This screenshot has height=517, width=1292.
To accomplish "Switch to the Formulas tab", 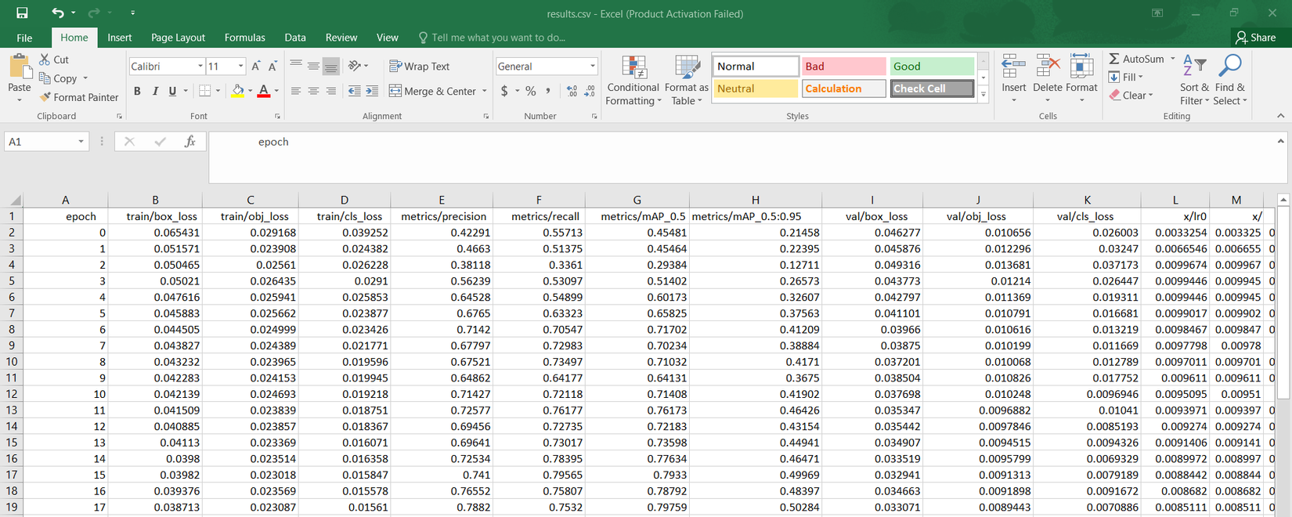I will pyautogui.click(x=244, y=38).
